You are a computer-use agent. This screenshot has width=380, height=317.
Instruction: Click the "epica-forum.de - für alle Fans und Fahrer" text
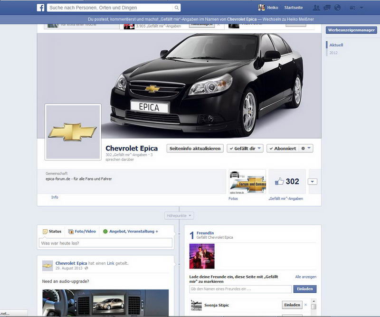tap(79, 179)
